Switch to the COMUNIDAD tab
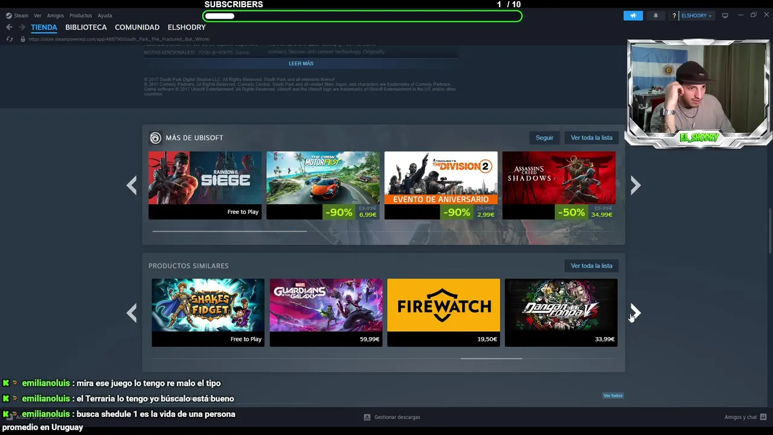This screenshot has height=435, width=773. click(x=137, y=27)
